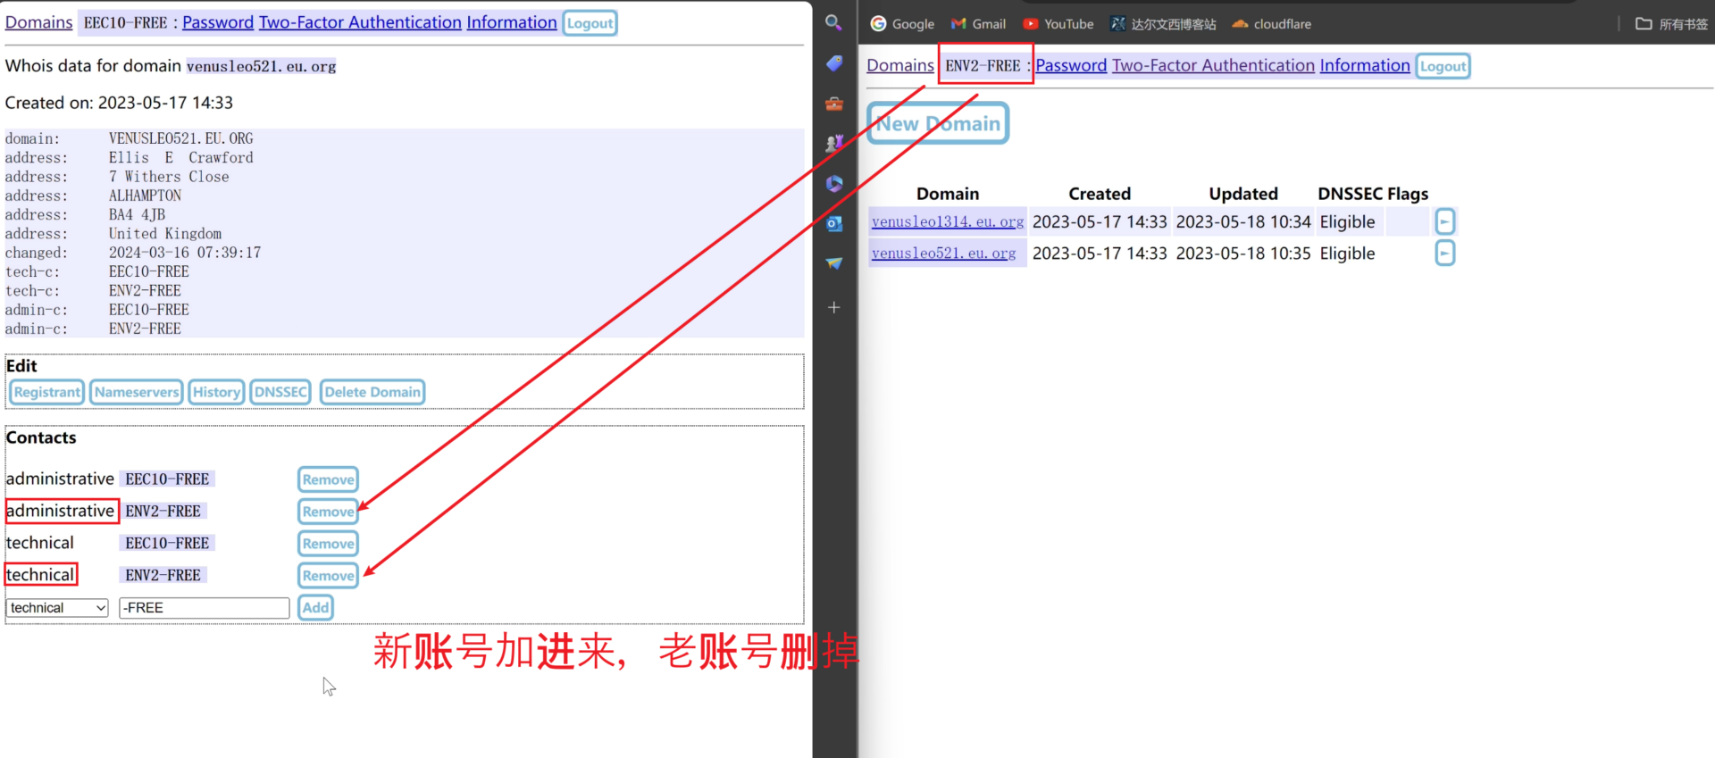Add a sidebar app with plus icon
The width and height of the screenshot is (1715, 758).
pos(833,307)
